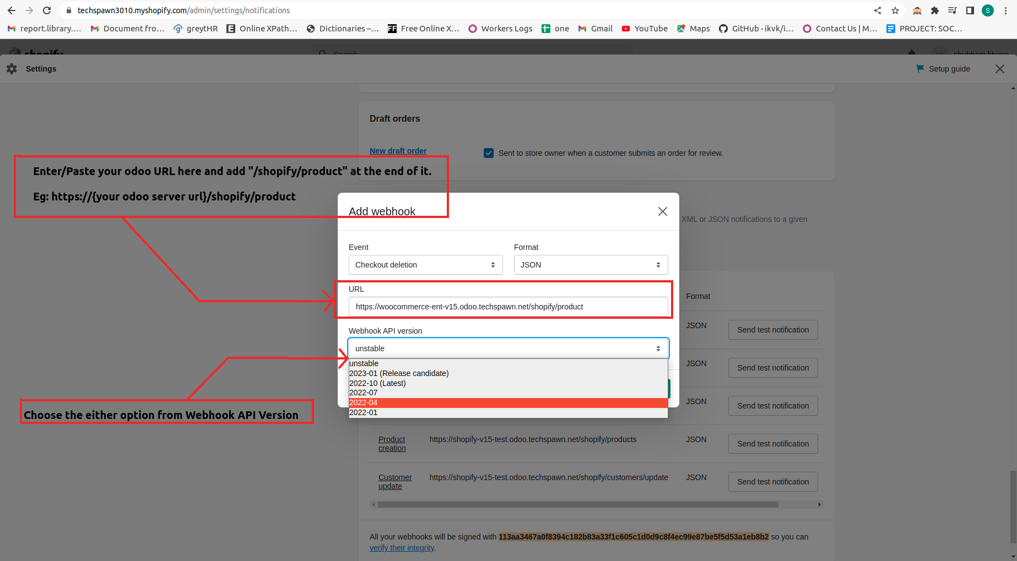Click the Settings gear icon

click(x=12, y=68)
